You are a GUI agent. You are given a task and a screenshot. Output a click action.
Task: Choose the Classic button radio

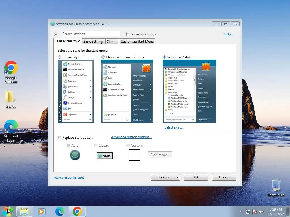tap(96, 146)
